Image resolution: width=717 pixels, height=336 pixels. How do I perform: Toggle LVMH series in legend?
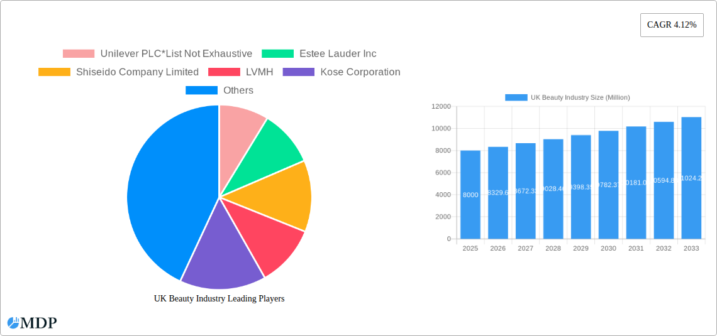(x=224, y=72)
